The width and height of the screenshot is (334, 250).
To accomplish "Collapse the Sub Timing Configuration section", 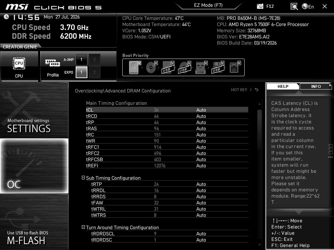I will (83, 178).
